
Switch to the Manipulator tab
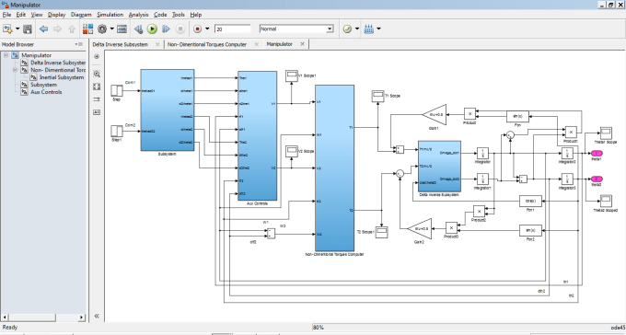point(280,44)
